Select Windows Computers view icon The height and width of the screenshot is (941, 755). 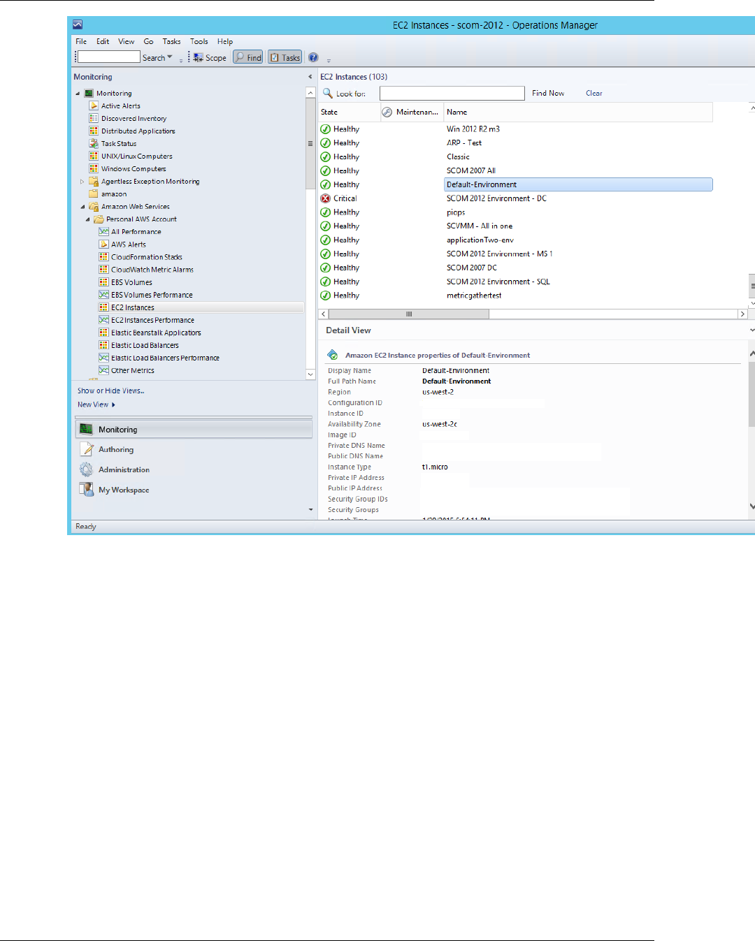pos(94,168)
